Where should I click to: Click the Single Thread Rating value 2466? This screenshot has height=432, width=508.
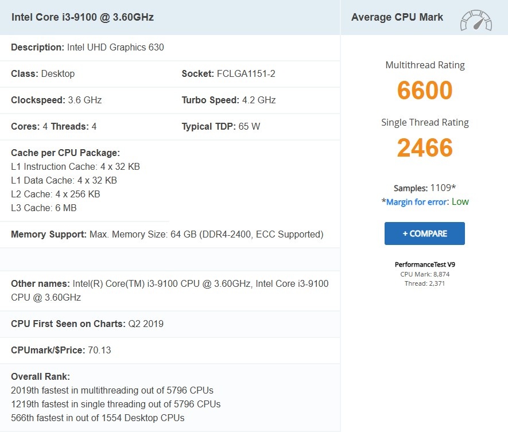(x=424, y=147)
